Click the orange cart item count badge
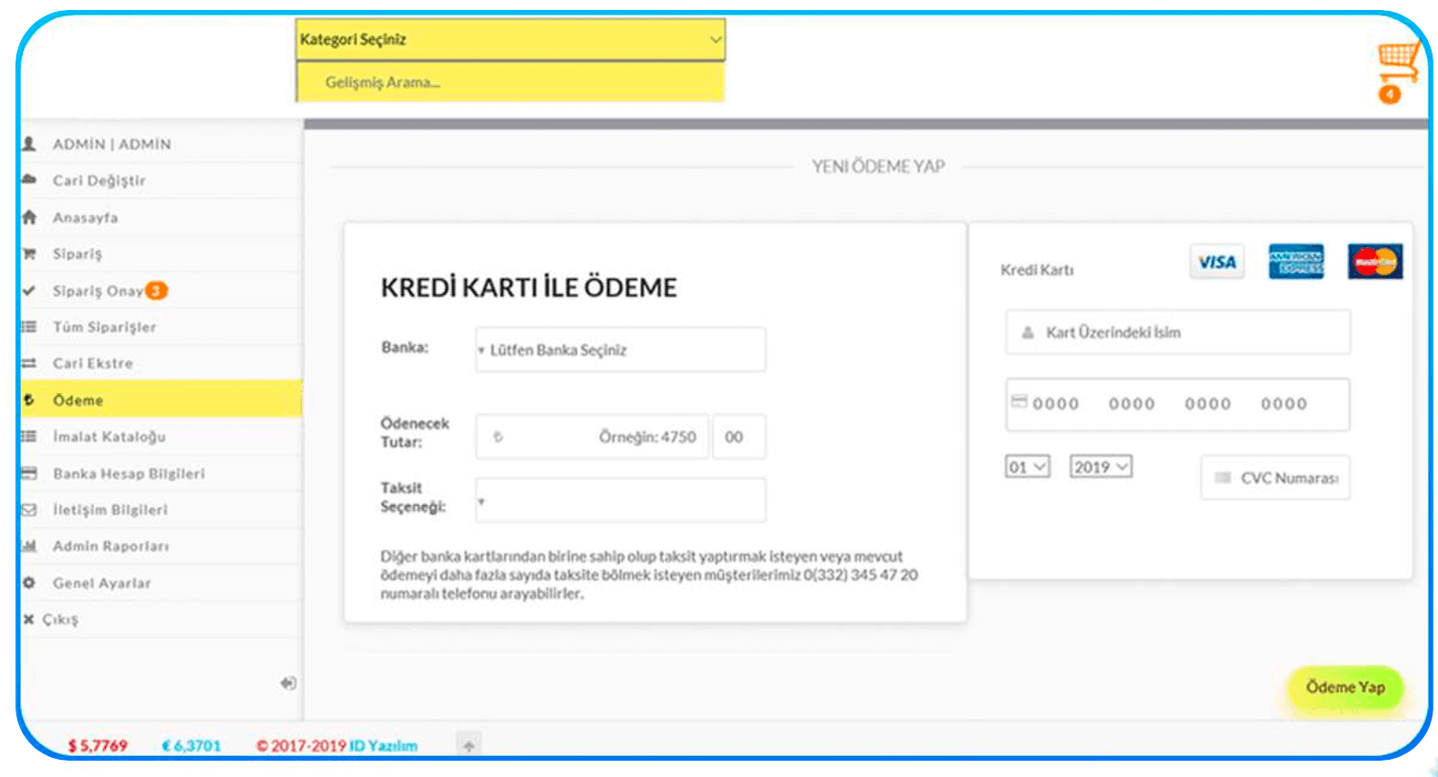Viewport: 1438px width, 777px height. 1389,93
